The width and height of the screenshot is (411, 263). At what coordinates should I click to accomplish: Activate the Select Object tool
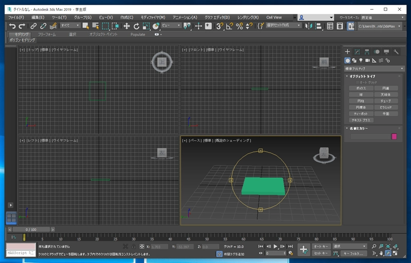(86, 26)
